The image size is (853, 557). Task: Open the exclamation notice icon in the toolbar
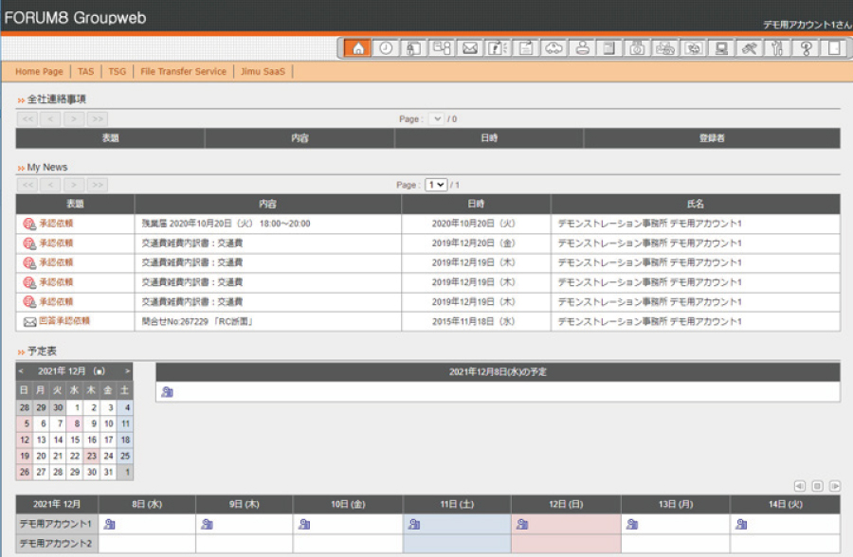pyautogui.click(x=498, y=48)
